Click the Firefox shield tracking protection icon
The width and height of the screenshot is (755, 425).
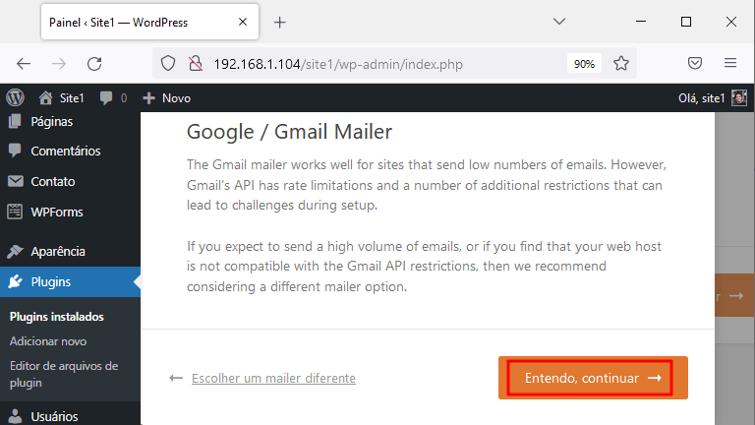[x=168, y=64]
